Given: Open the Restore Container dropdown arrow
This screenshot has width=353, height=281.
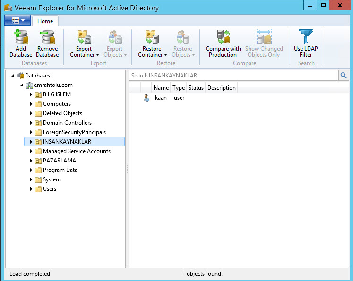Looking at the screenshot, I should [x=165, y=55].
